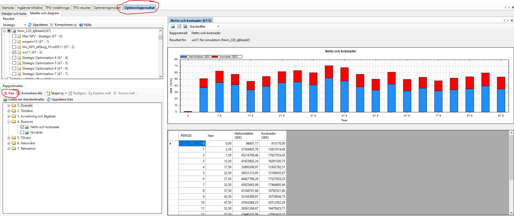
Task: Click the Norn_220_ejBreed2(67) simulation icon
Action: (x=14, y=31)
